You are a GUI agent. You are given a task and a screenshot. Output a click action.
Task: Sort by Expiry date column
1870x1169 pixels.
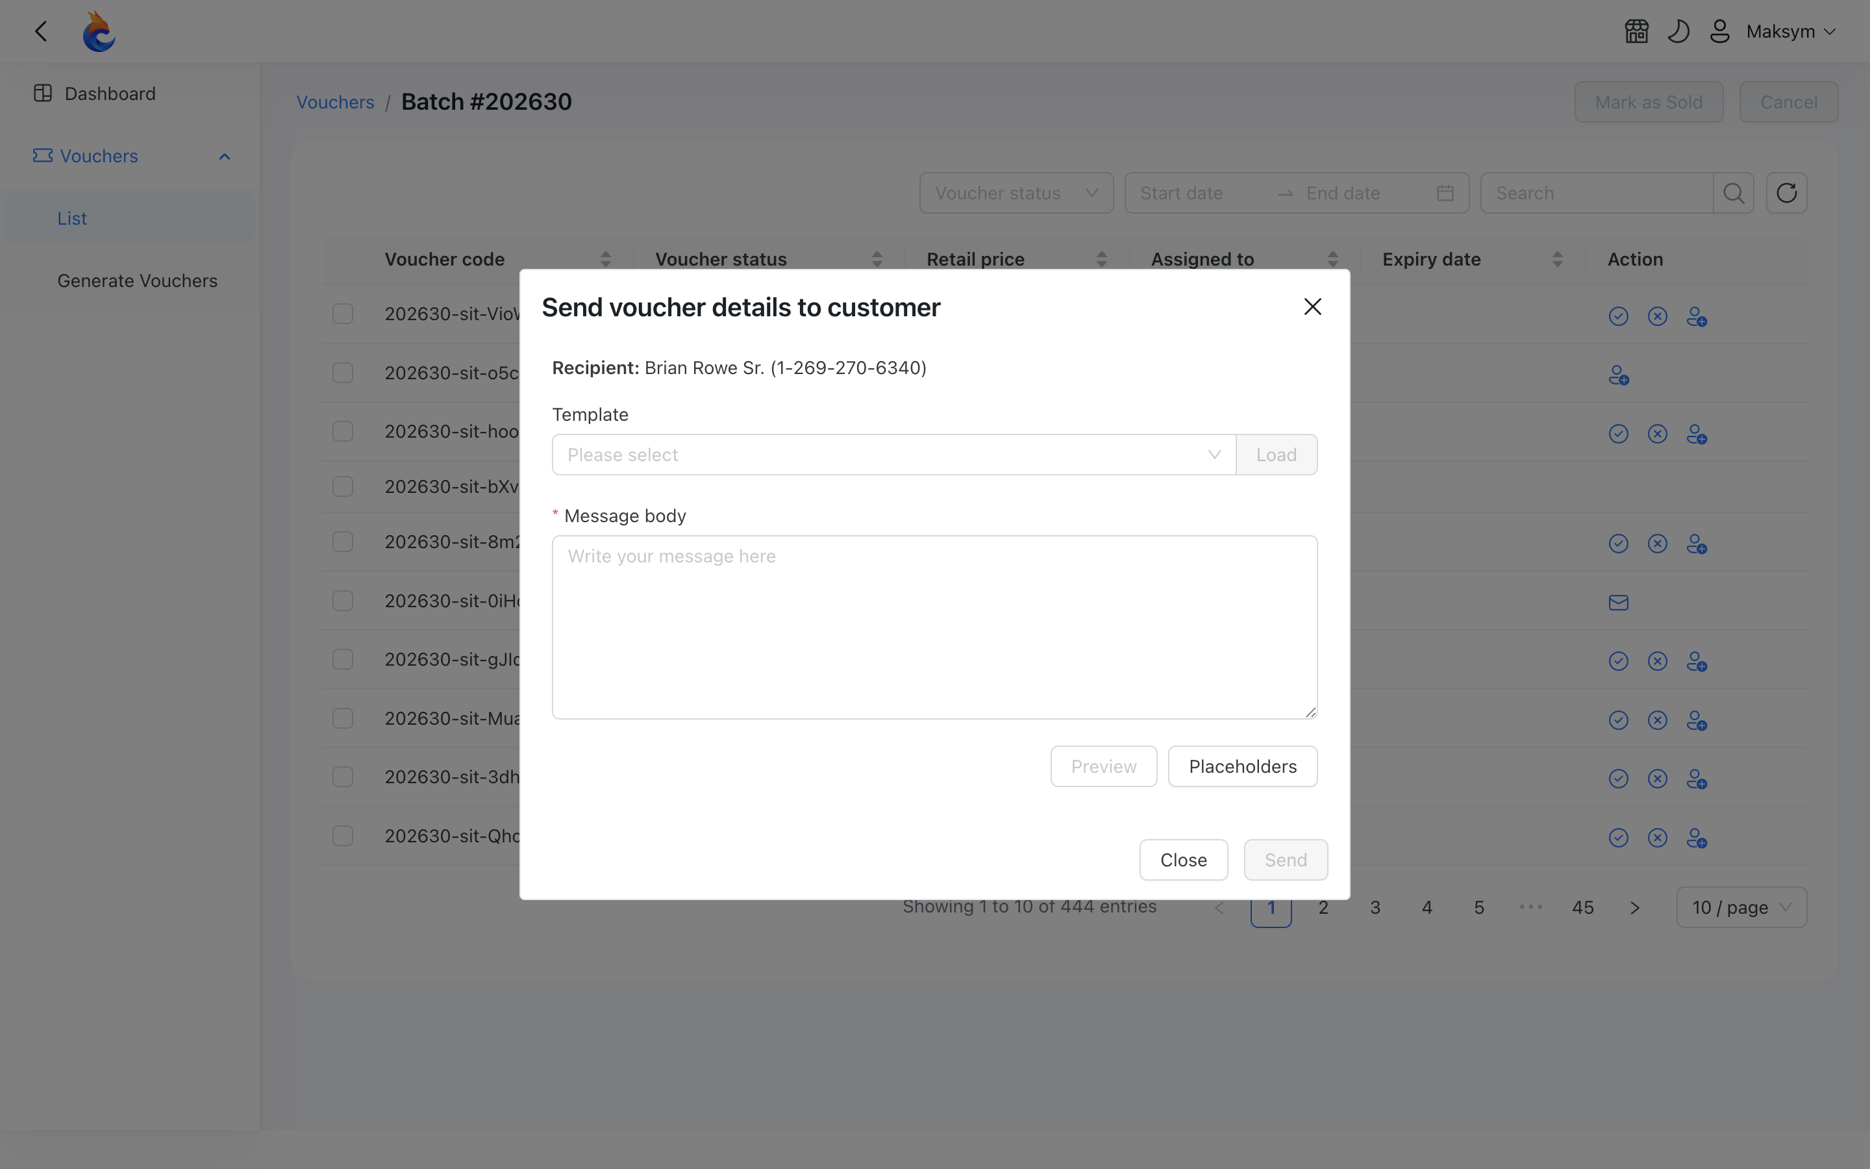click(1558, 259)
